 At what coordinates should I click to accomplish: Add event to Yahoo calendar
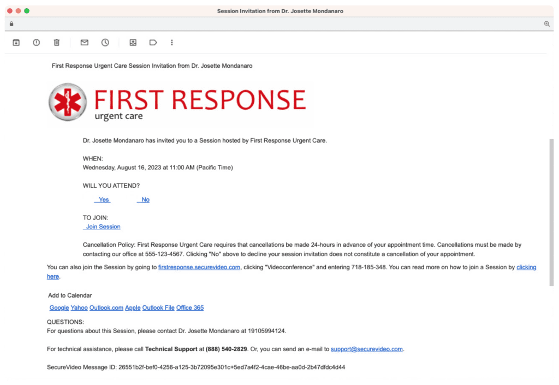(x=79, y=307)
